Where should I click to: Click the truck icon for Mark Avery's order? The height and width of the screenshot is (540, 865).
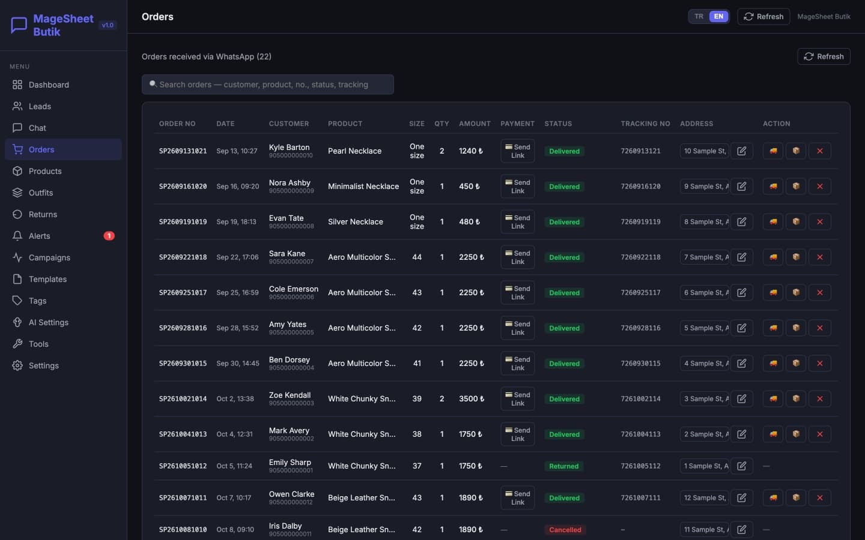pos(773,434)
